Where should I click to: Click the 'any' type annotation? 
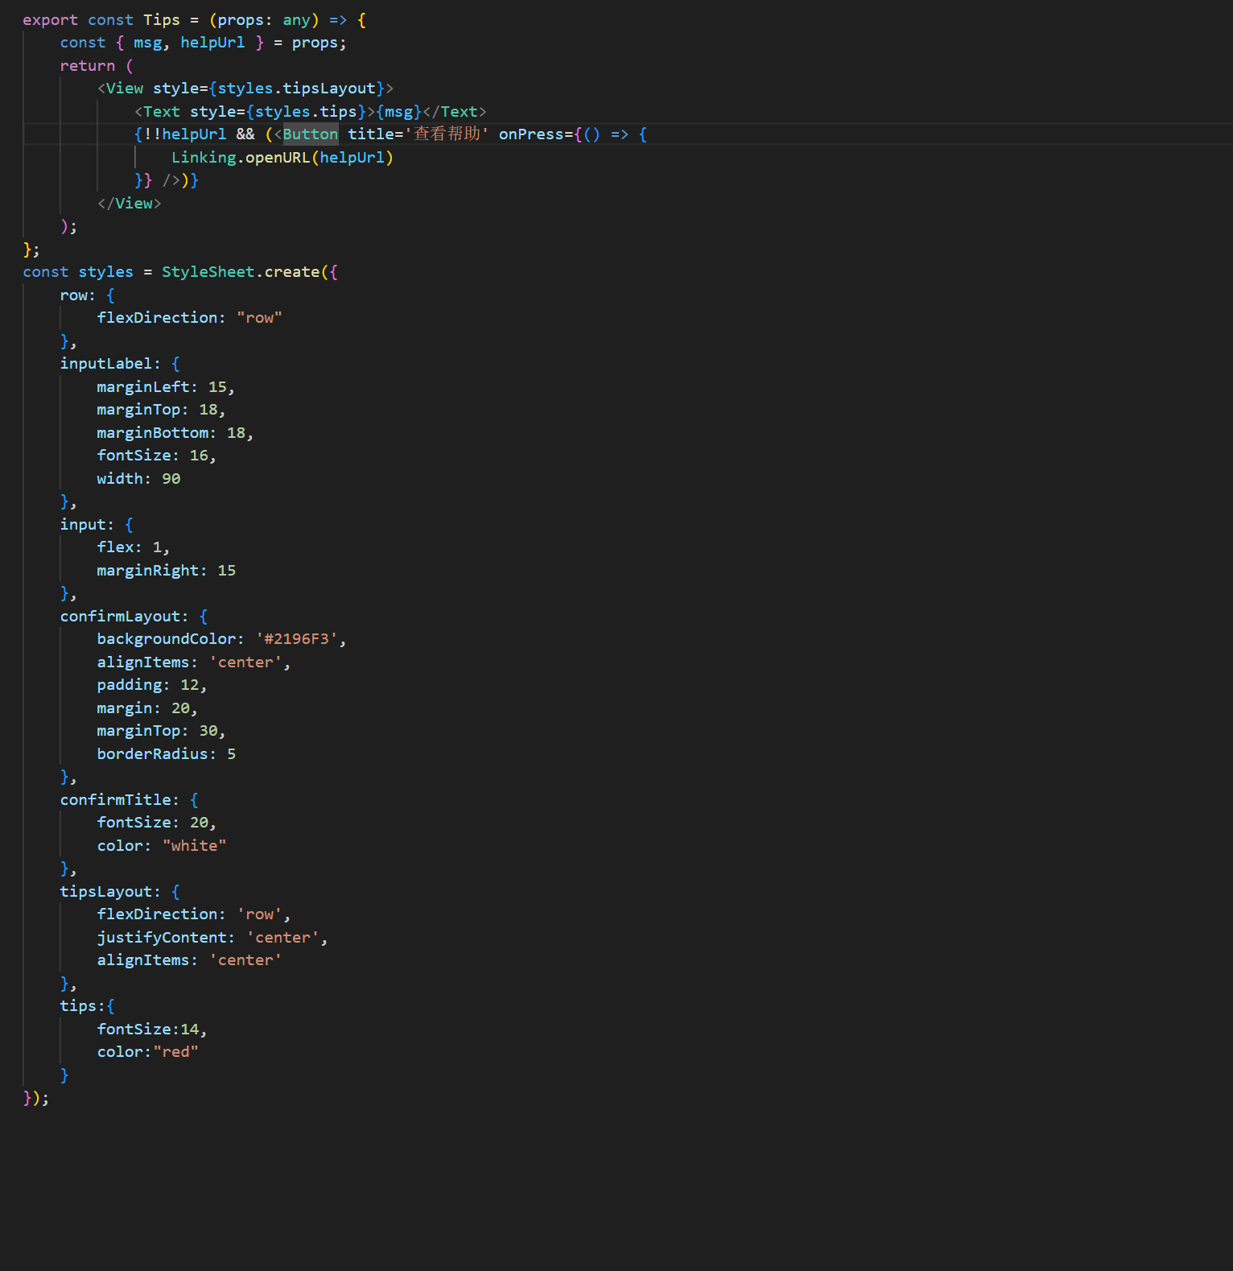point(296,19)
